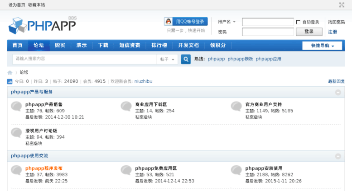
Task: Open the 快捷导航 dropdown
Action: click(322, 46)
